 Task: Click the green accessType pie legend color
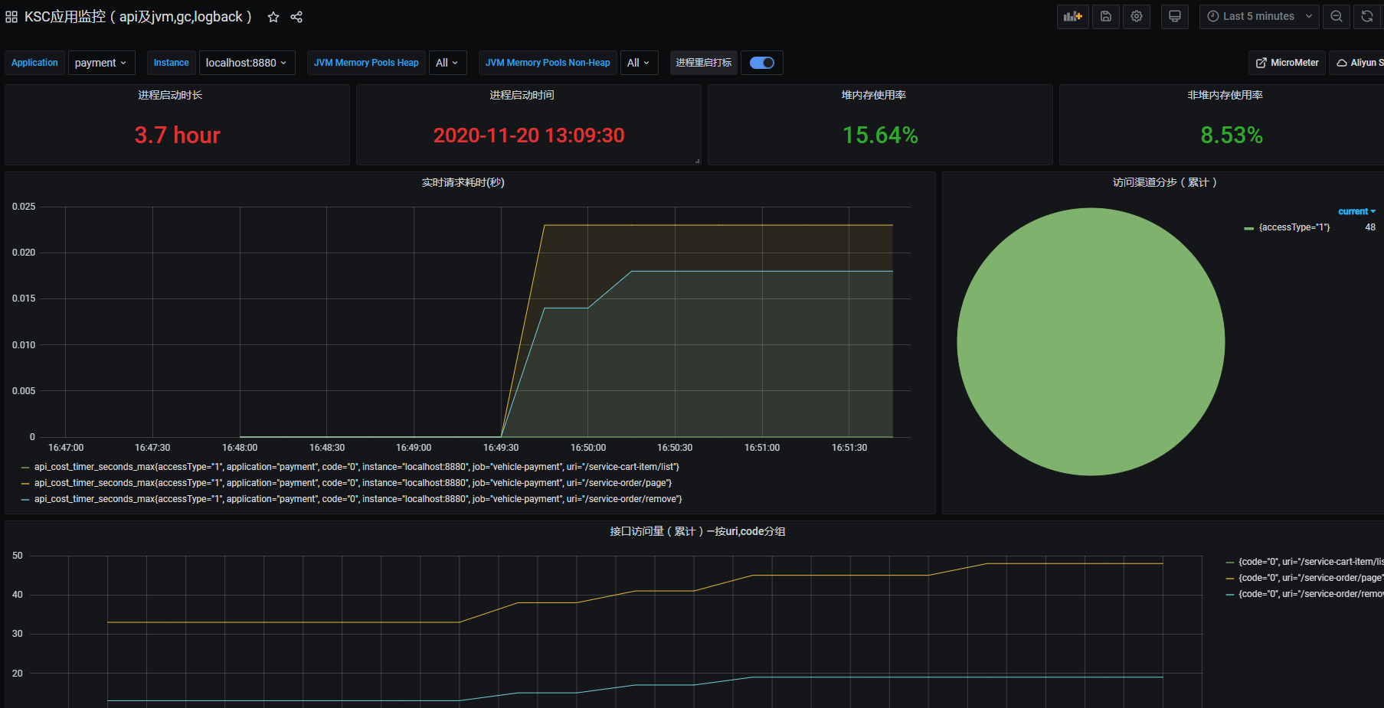point(1249,228)
